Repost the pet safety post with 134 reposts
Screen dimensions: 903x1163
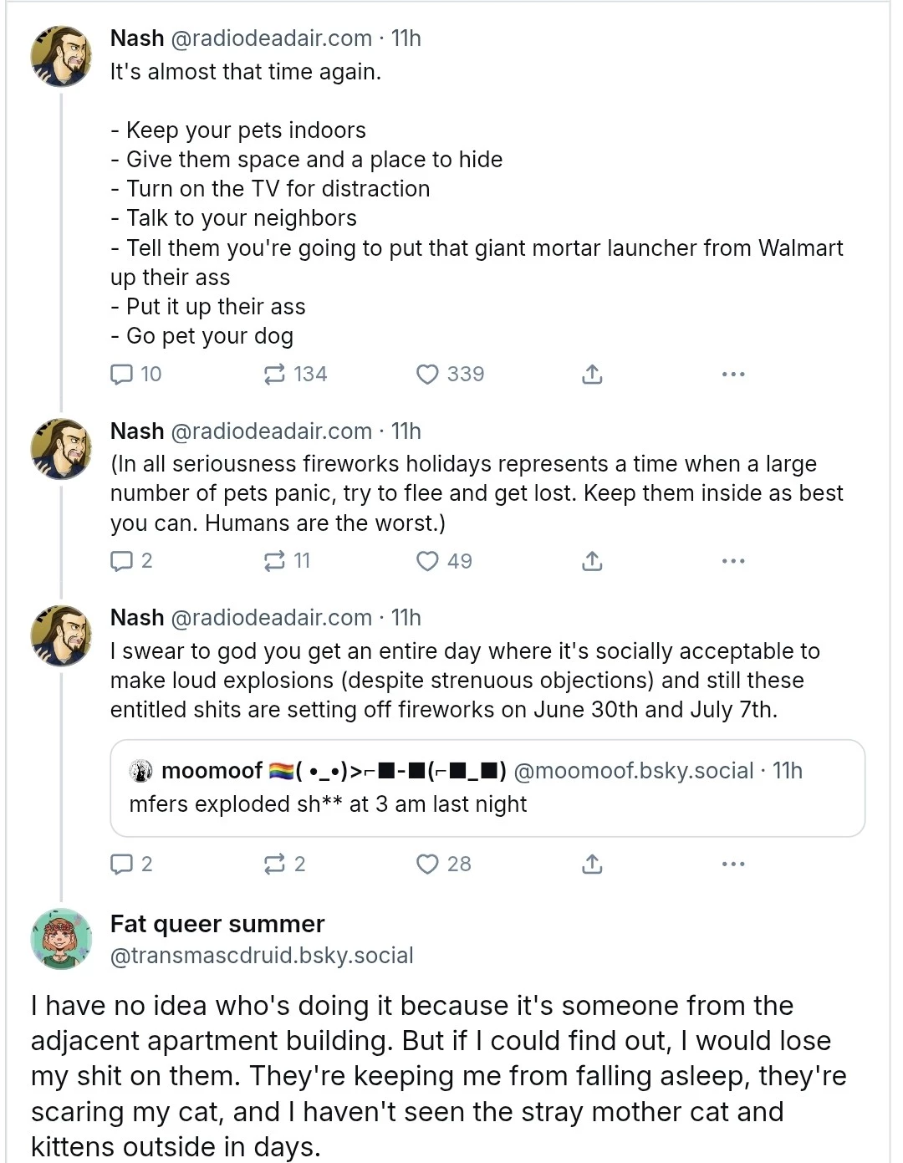pyautogui.click(x=295, y=374)
